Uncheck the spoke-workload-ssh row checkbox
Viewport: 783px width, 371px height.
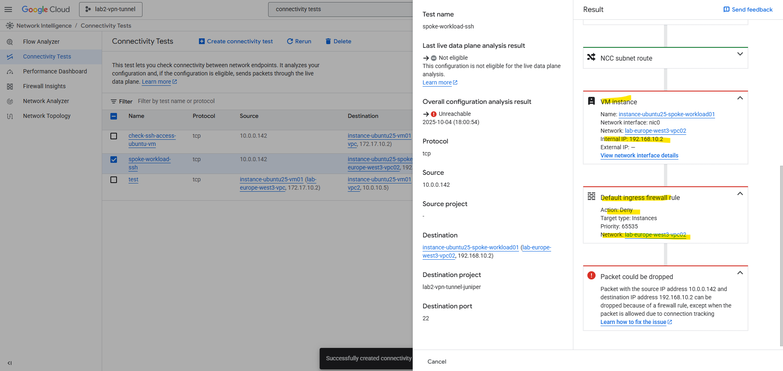(x=114, y=160)
